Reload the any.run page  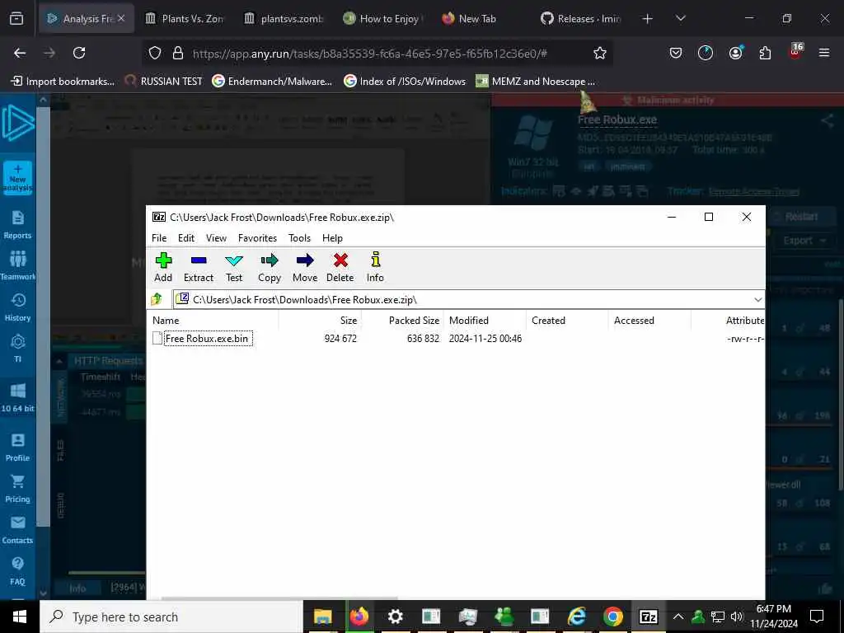click(x=79, y=53)
